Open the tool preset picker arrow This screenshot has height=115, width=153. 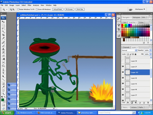tap(7, 9)
